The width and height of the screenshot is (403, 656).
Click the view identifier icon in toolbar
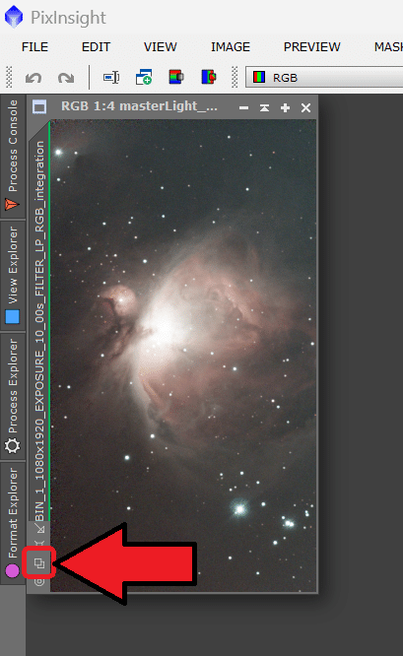[x=111, y=78]
